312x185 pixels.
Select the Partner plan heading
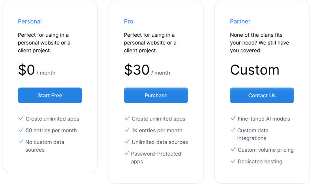tap(240, 21)
